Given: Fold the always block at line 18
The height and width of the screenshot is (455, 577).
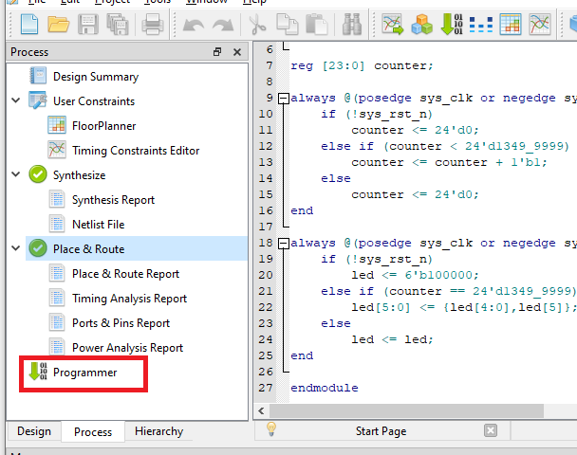Looking at the screenshot, I should [x=282, y=243].
